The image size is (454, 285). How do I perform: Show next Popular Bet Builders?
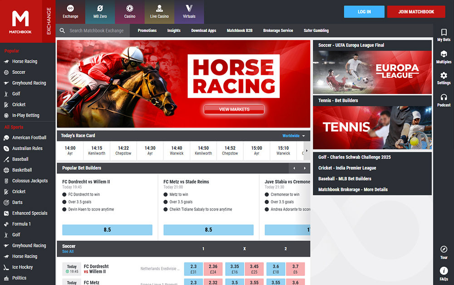click(x=305, y=168)
